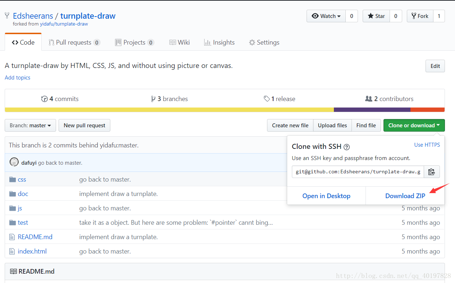Open the index.html file name link
This screenshot has height=283, width=455.
click(x=32, y=251)
